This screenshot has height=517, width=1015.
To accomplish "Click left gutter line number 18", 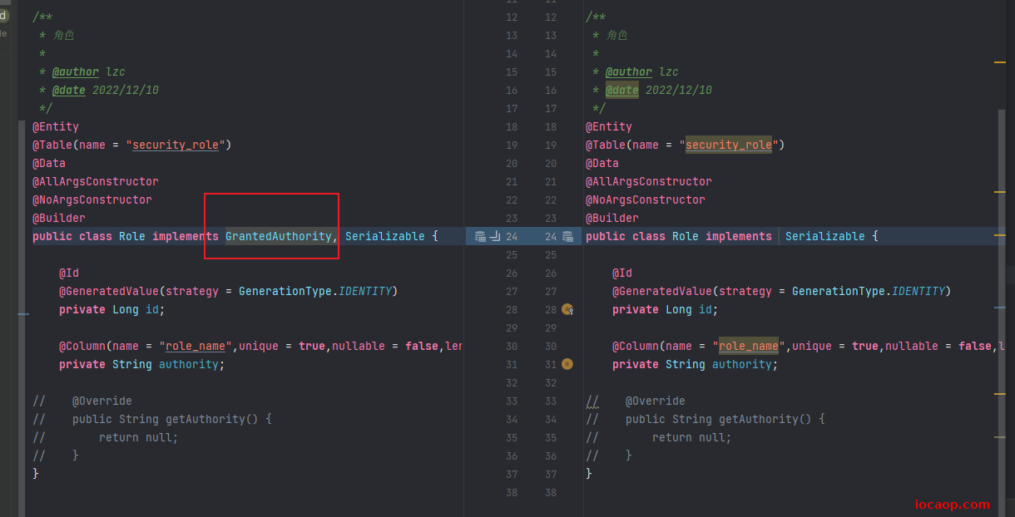I will click(512, 127).
